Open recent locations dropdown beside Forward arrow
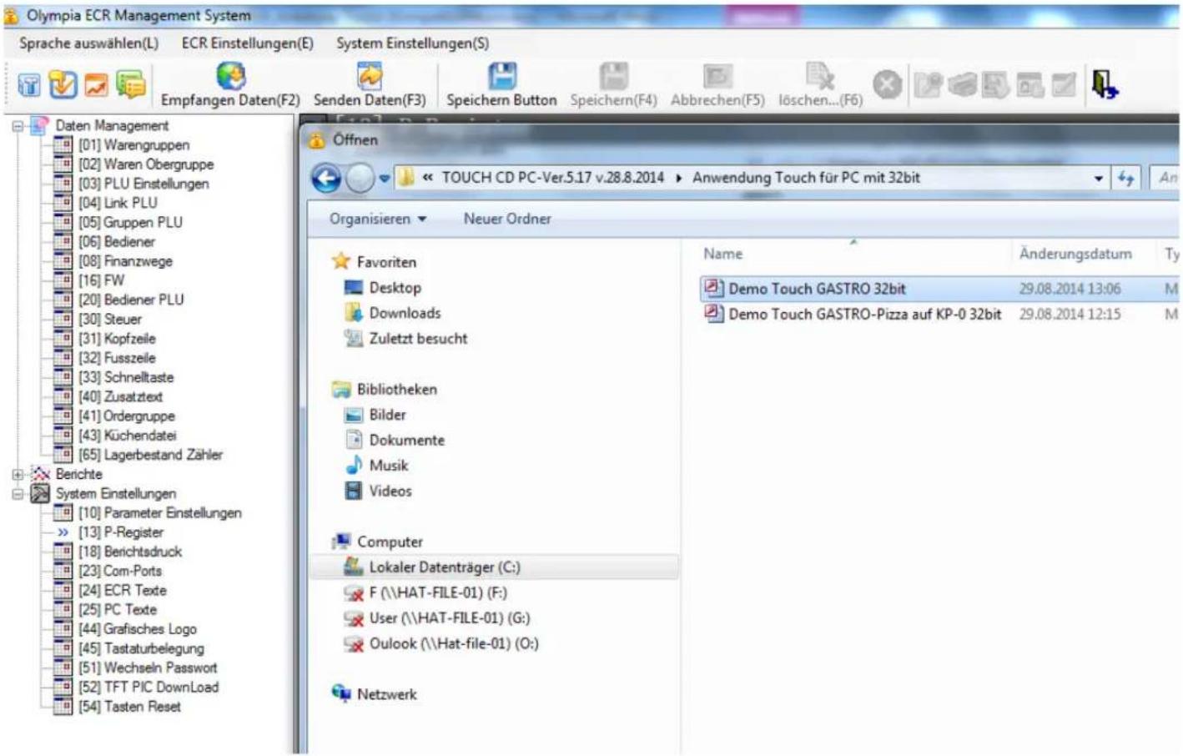This screenshot has width=1183, height=756. tap(385, 179)
